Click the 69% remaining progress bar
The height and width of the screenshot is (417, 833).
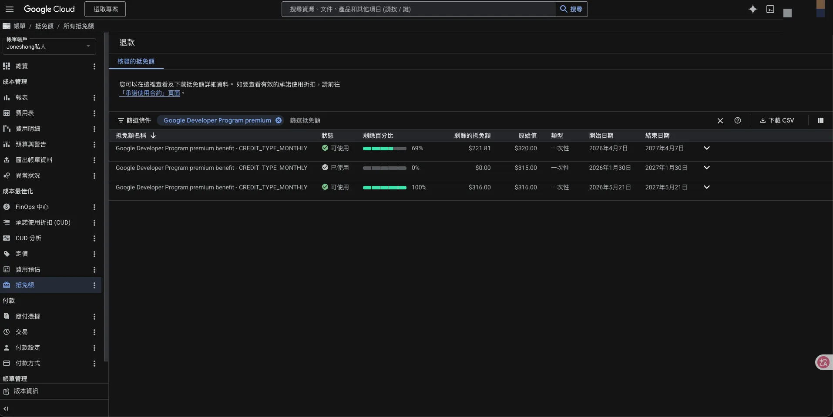point(385,149)
